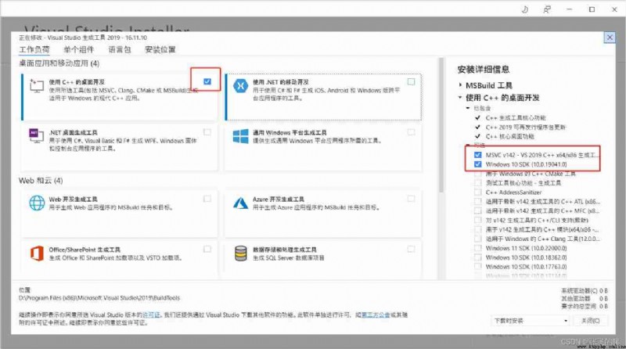626x349 pixels.
Task: Collapse the 已包含 included section
Action: point(468,108)
